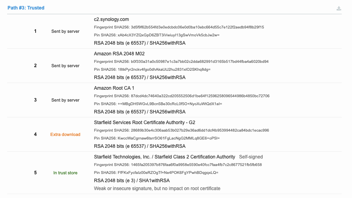352x198 pixels.
Task: Click row number 3 in the chain
Action: pos(35,100)
